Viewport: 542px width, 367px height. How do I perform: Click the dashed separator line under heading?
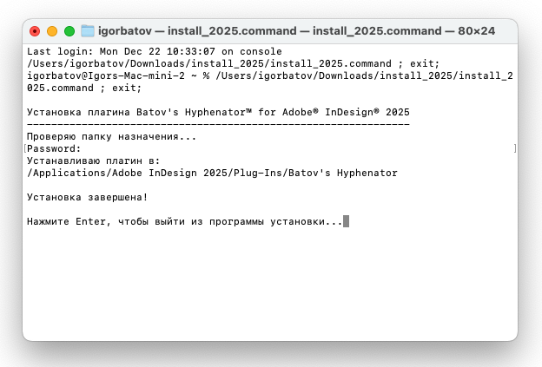pyautogui.click(x=218, y=124)
